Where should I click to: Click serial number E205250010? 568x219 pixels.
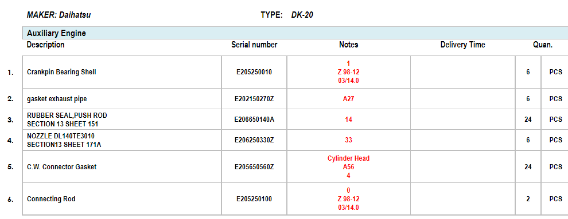pyautogui.click(x=254, y=72)
